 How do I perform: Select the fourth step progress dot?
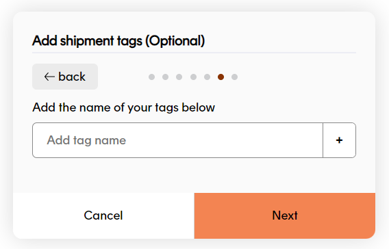click(x=194, y=77)
